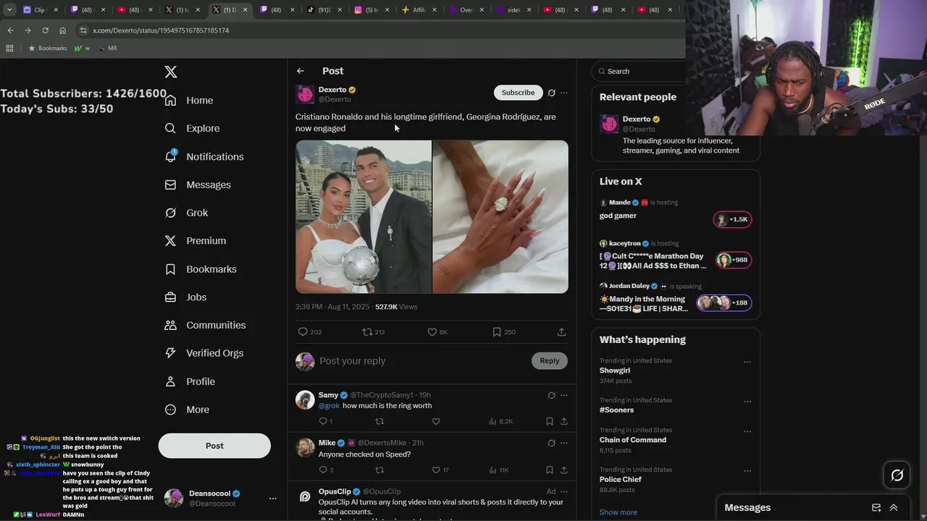Join Jordan Daley's Mandy in the Morning

tap(675, 297)
